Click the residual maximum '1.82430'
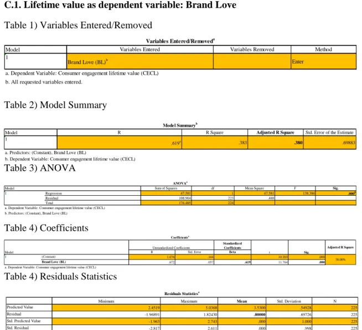This screenshot has height=330, width=362. point(210,314)
